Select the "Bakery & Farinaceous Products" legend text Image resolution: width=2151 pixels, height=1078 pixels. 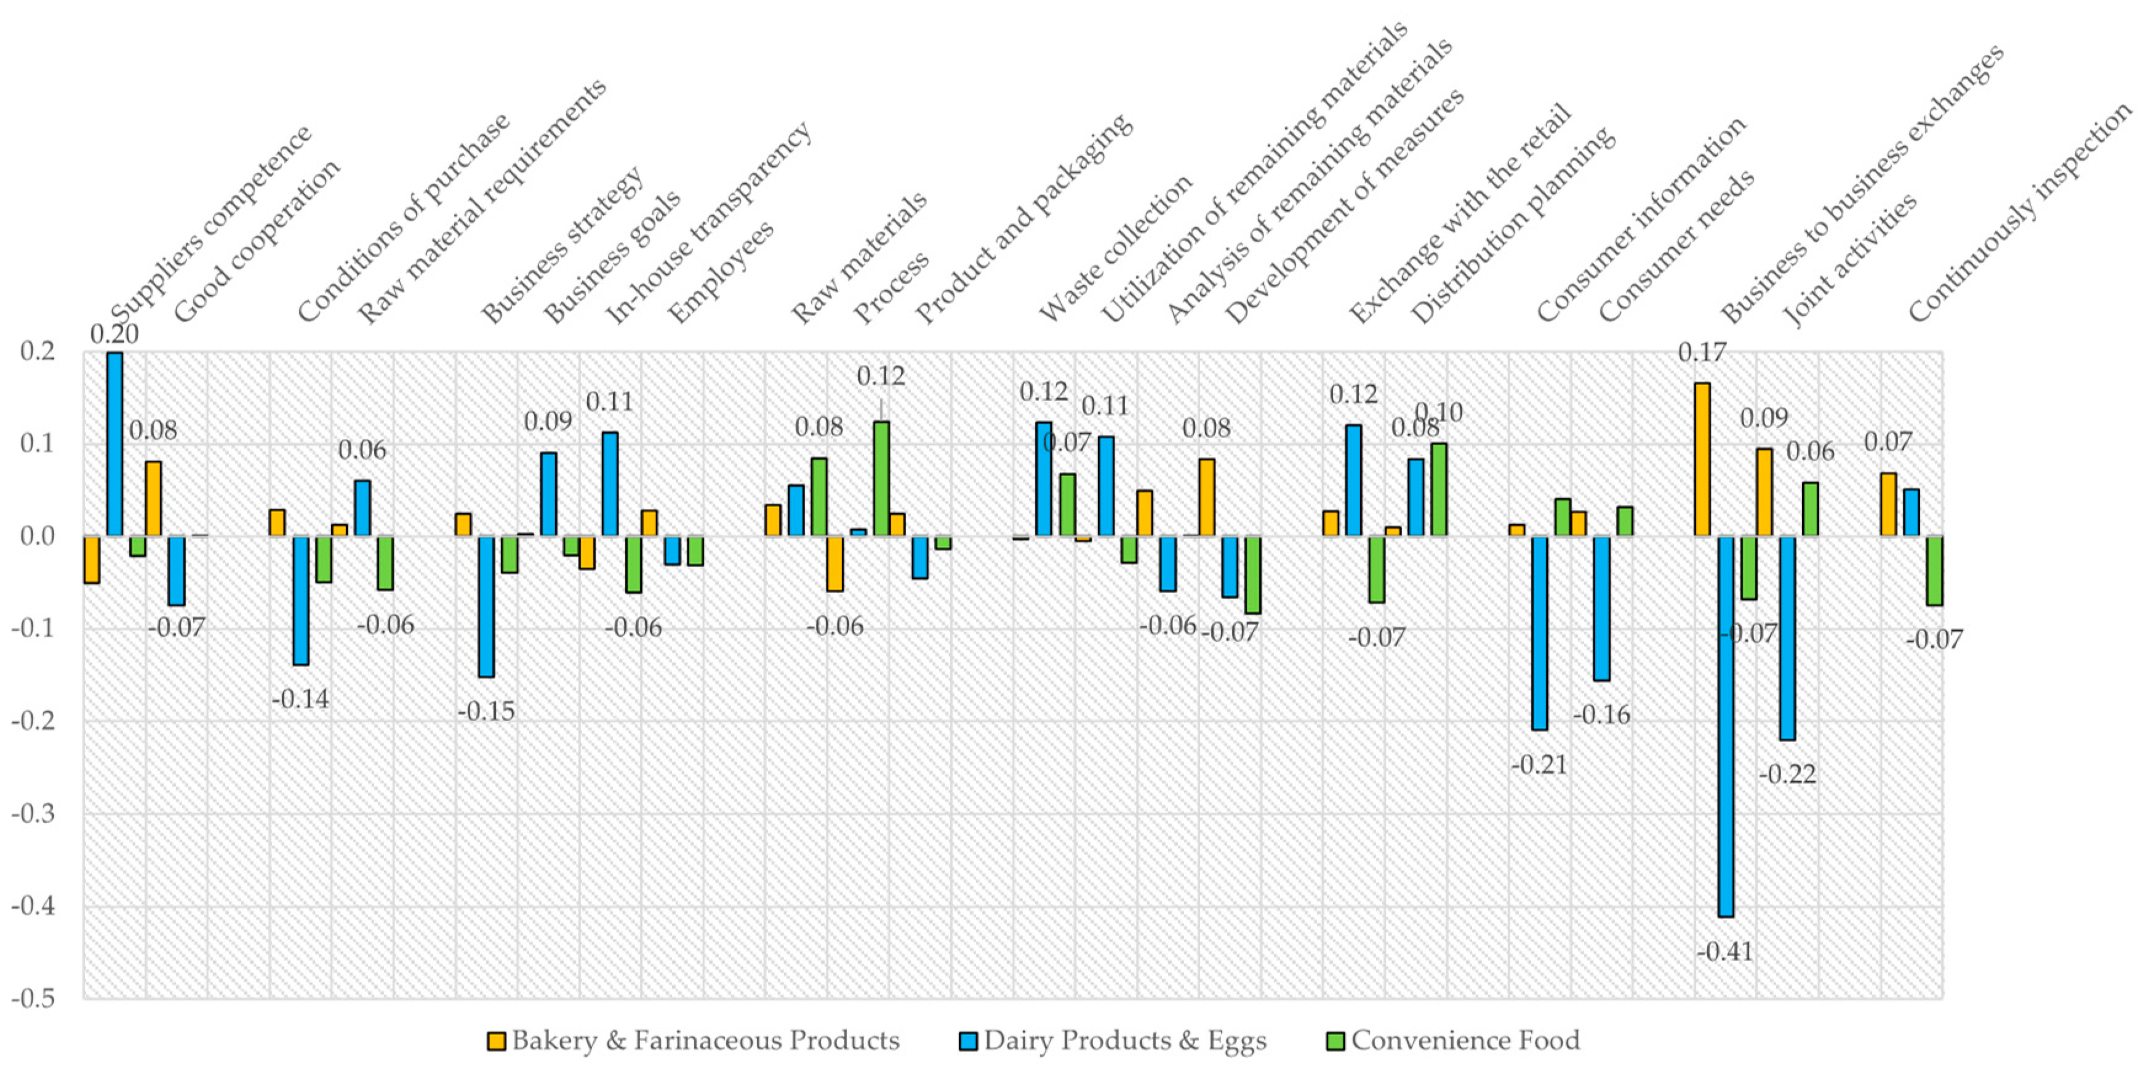click(x=705, y=1040)
